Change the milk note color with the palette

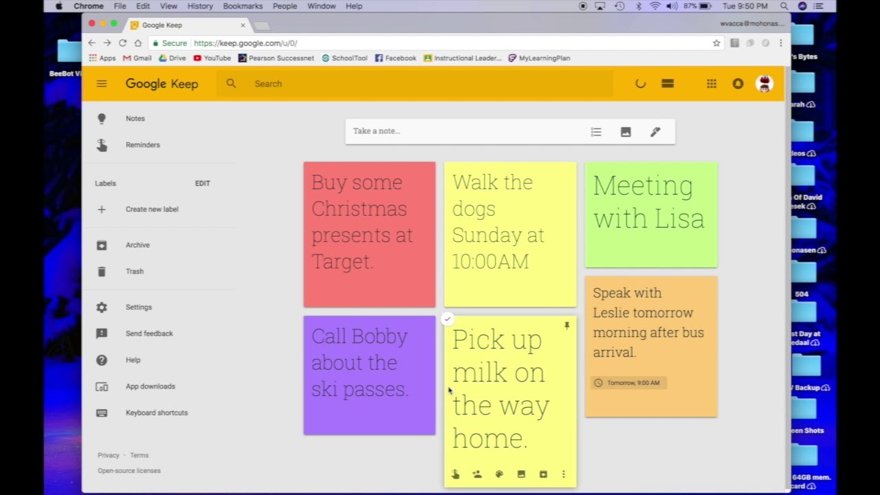(x=499, y=474)
